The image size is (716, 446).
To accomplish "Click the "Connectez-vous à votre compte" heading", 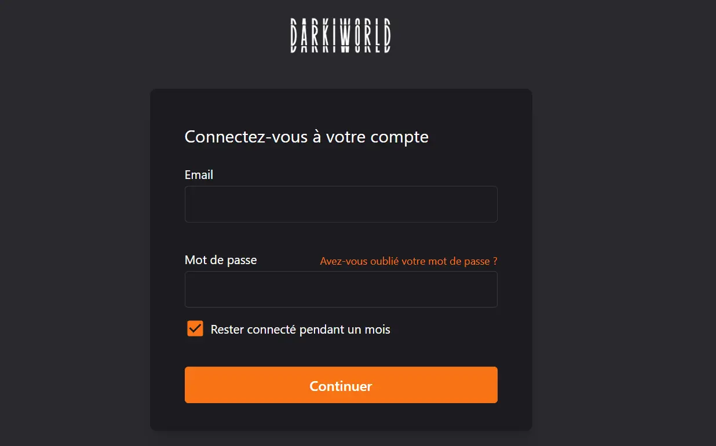I will (x=306, y=137).
